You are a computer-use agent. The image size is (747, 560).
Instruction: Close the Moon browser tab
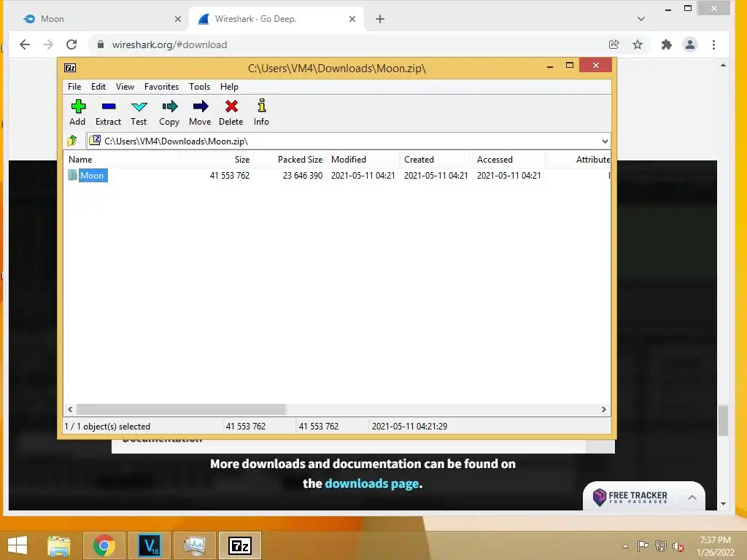(x=178, y=19)
